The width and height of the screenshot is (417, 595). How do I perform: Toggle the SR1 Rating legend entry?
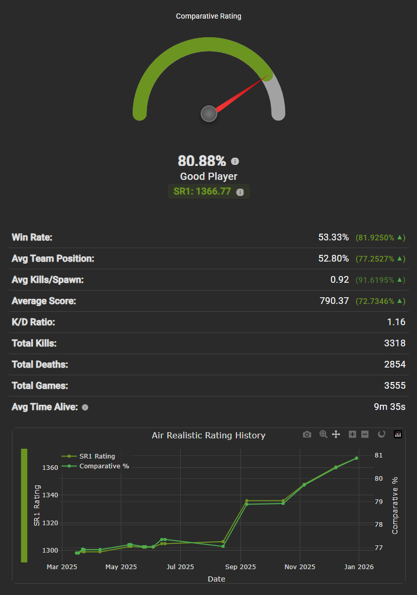(x=88, y=456)
